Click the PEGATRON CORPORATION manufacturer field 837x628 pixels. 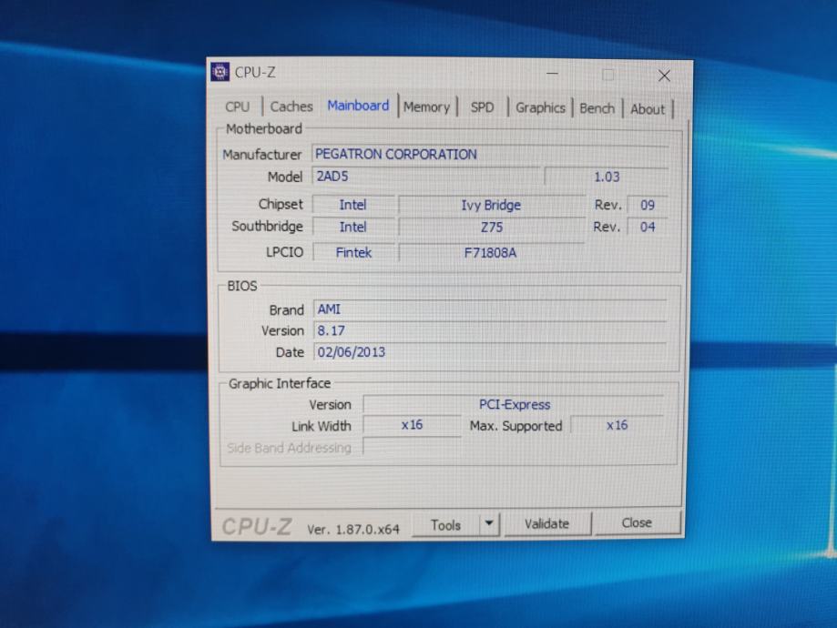(x=490, y=154)
